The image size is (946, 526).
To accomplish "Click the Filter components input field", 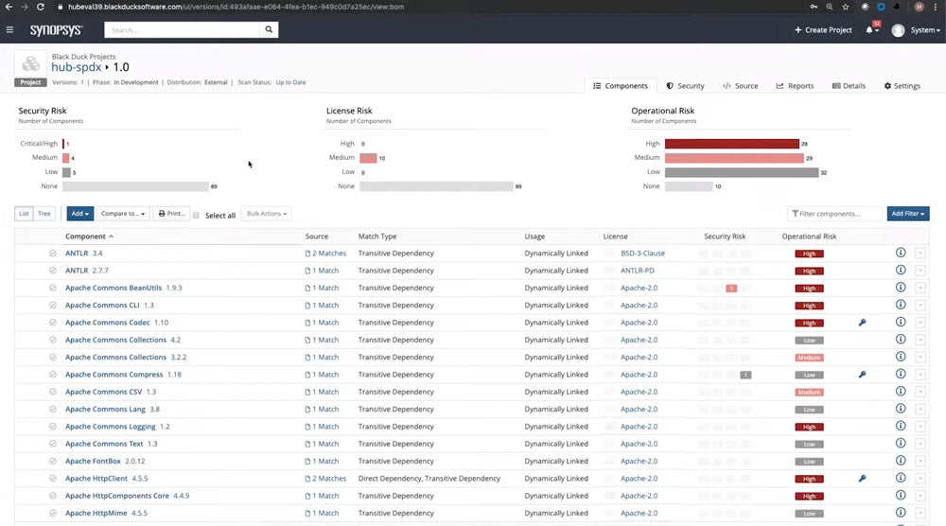I will (837, 214).
